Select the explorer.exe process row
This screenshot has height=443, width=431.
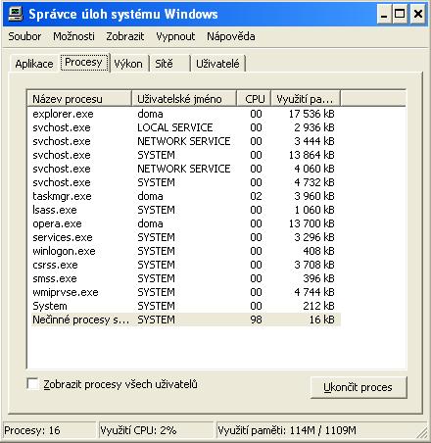[x=184, y=114]
